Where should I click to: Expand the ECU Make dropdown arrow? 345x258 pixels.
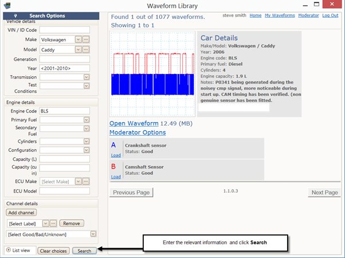coord(79,181)
